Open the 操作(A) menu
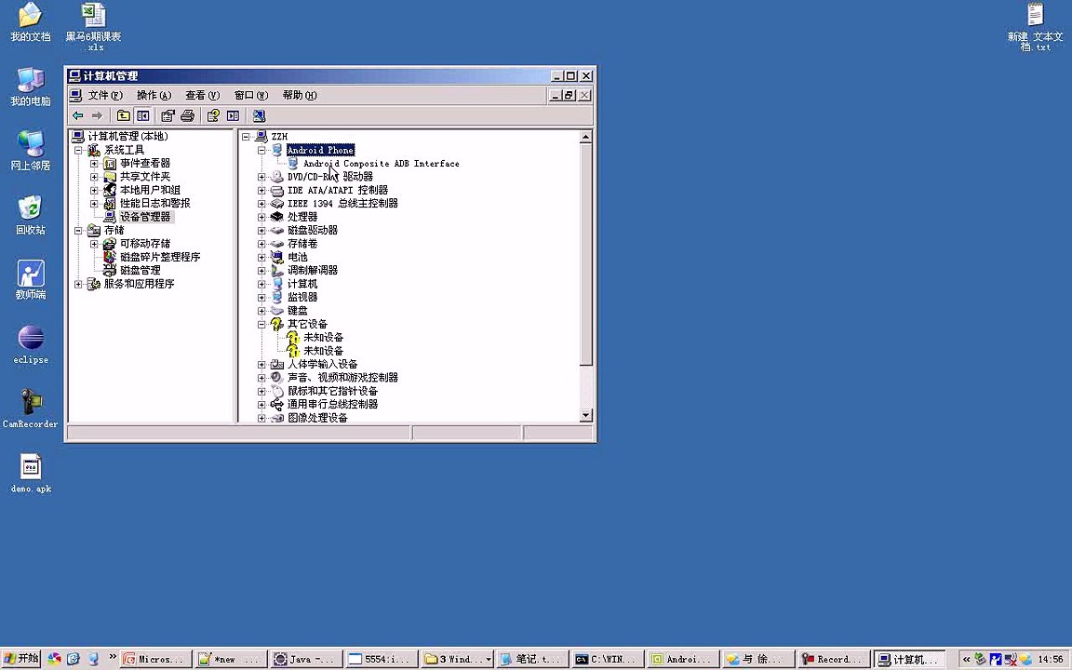 coord(154,95)
